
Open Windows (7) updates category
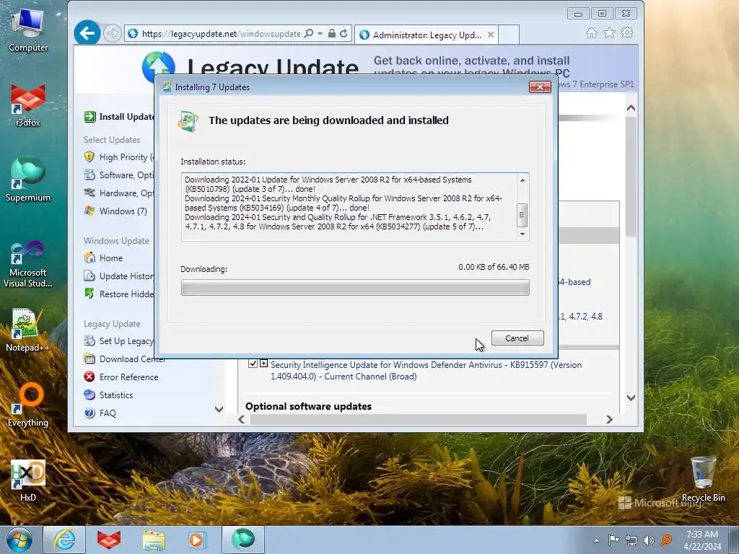115,211
